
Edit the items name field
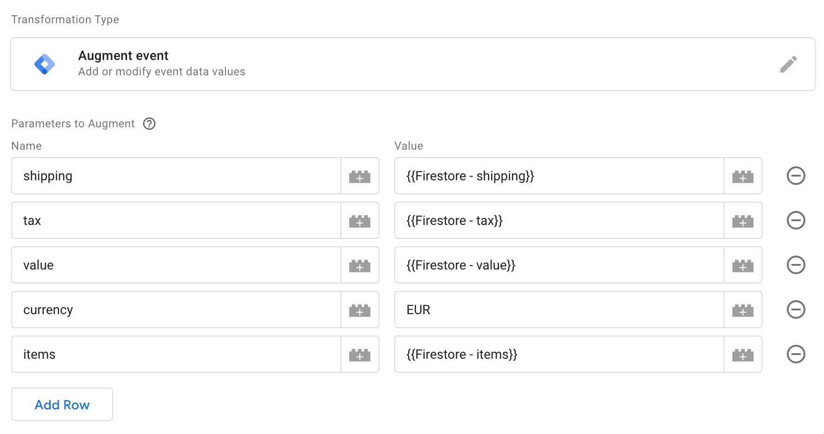click(x=176, y=354)
